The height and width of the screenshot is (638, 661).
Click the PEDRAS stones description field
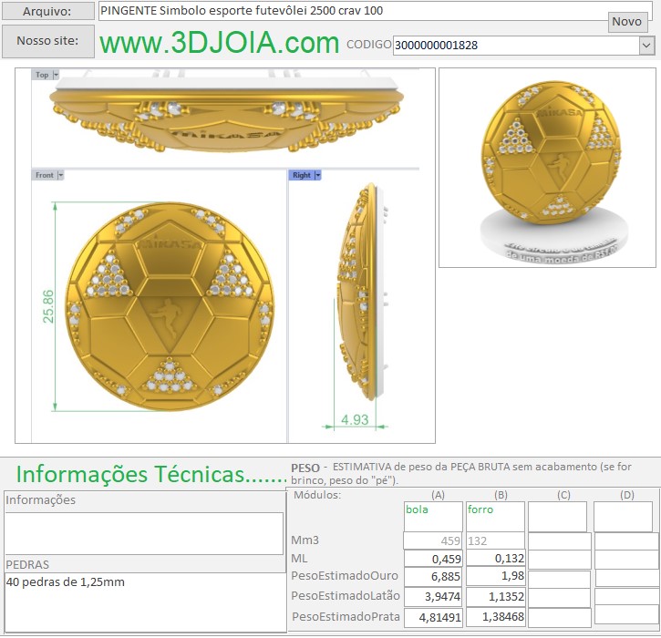144,602
